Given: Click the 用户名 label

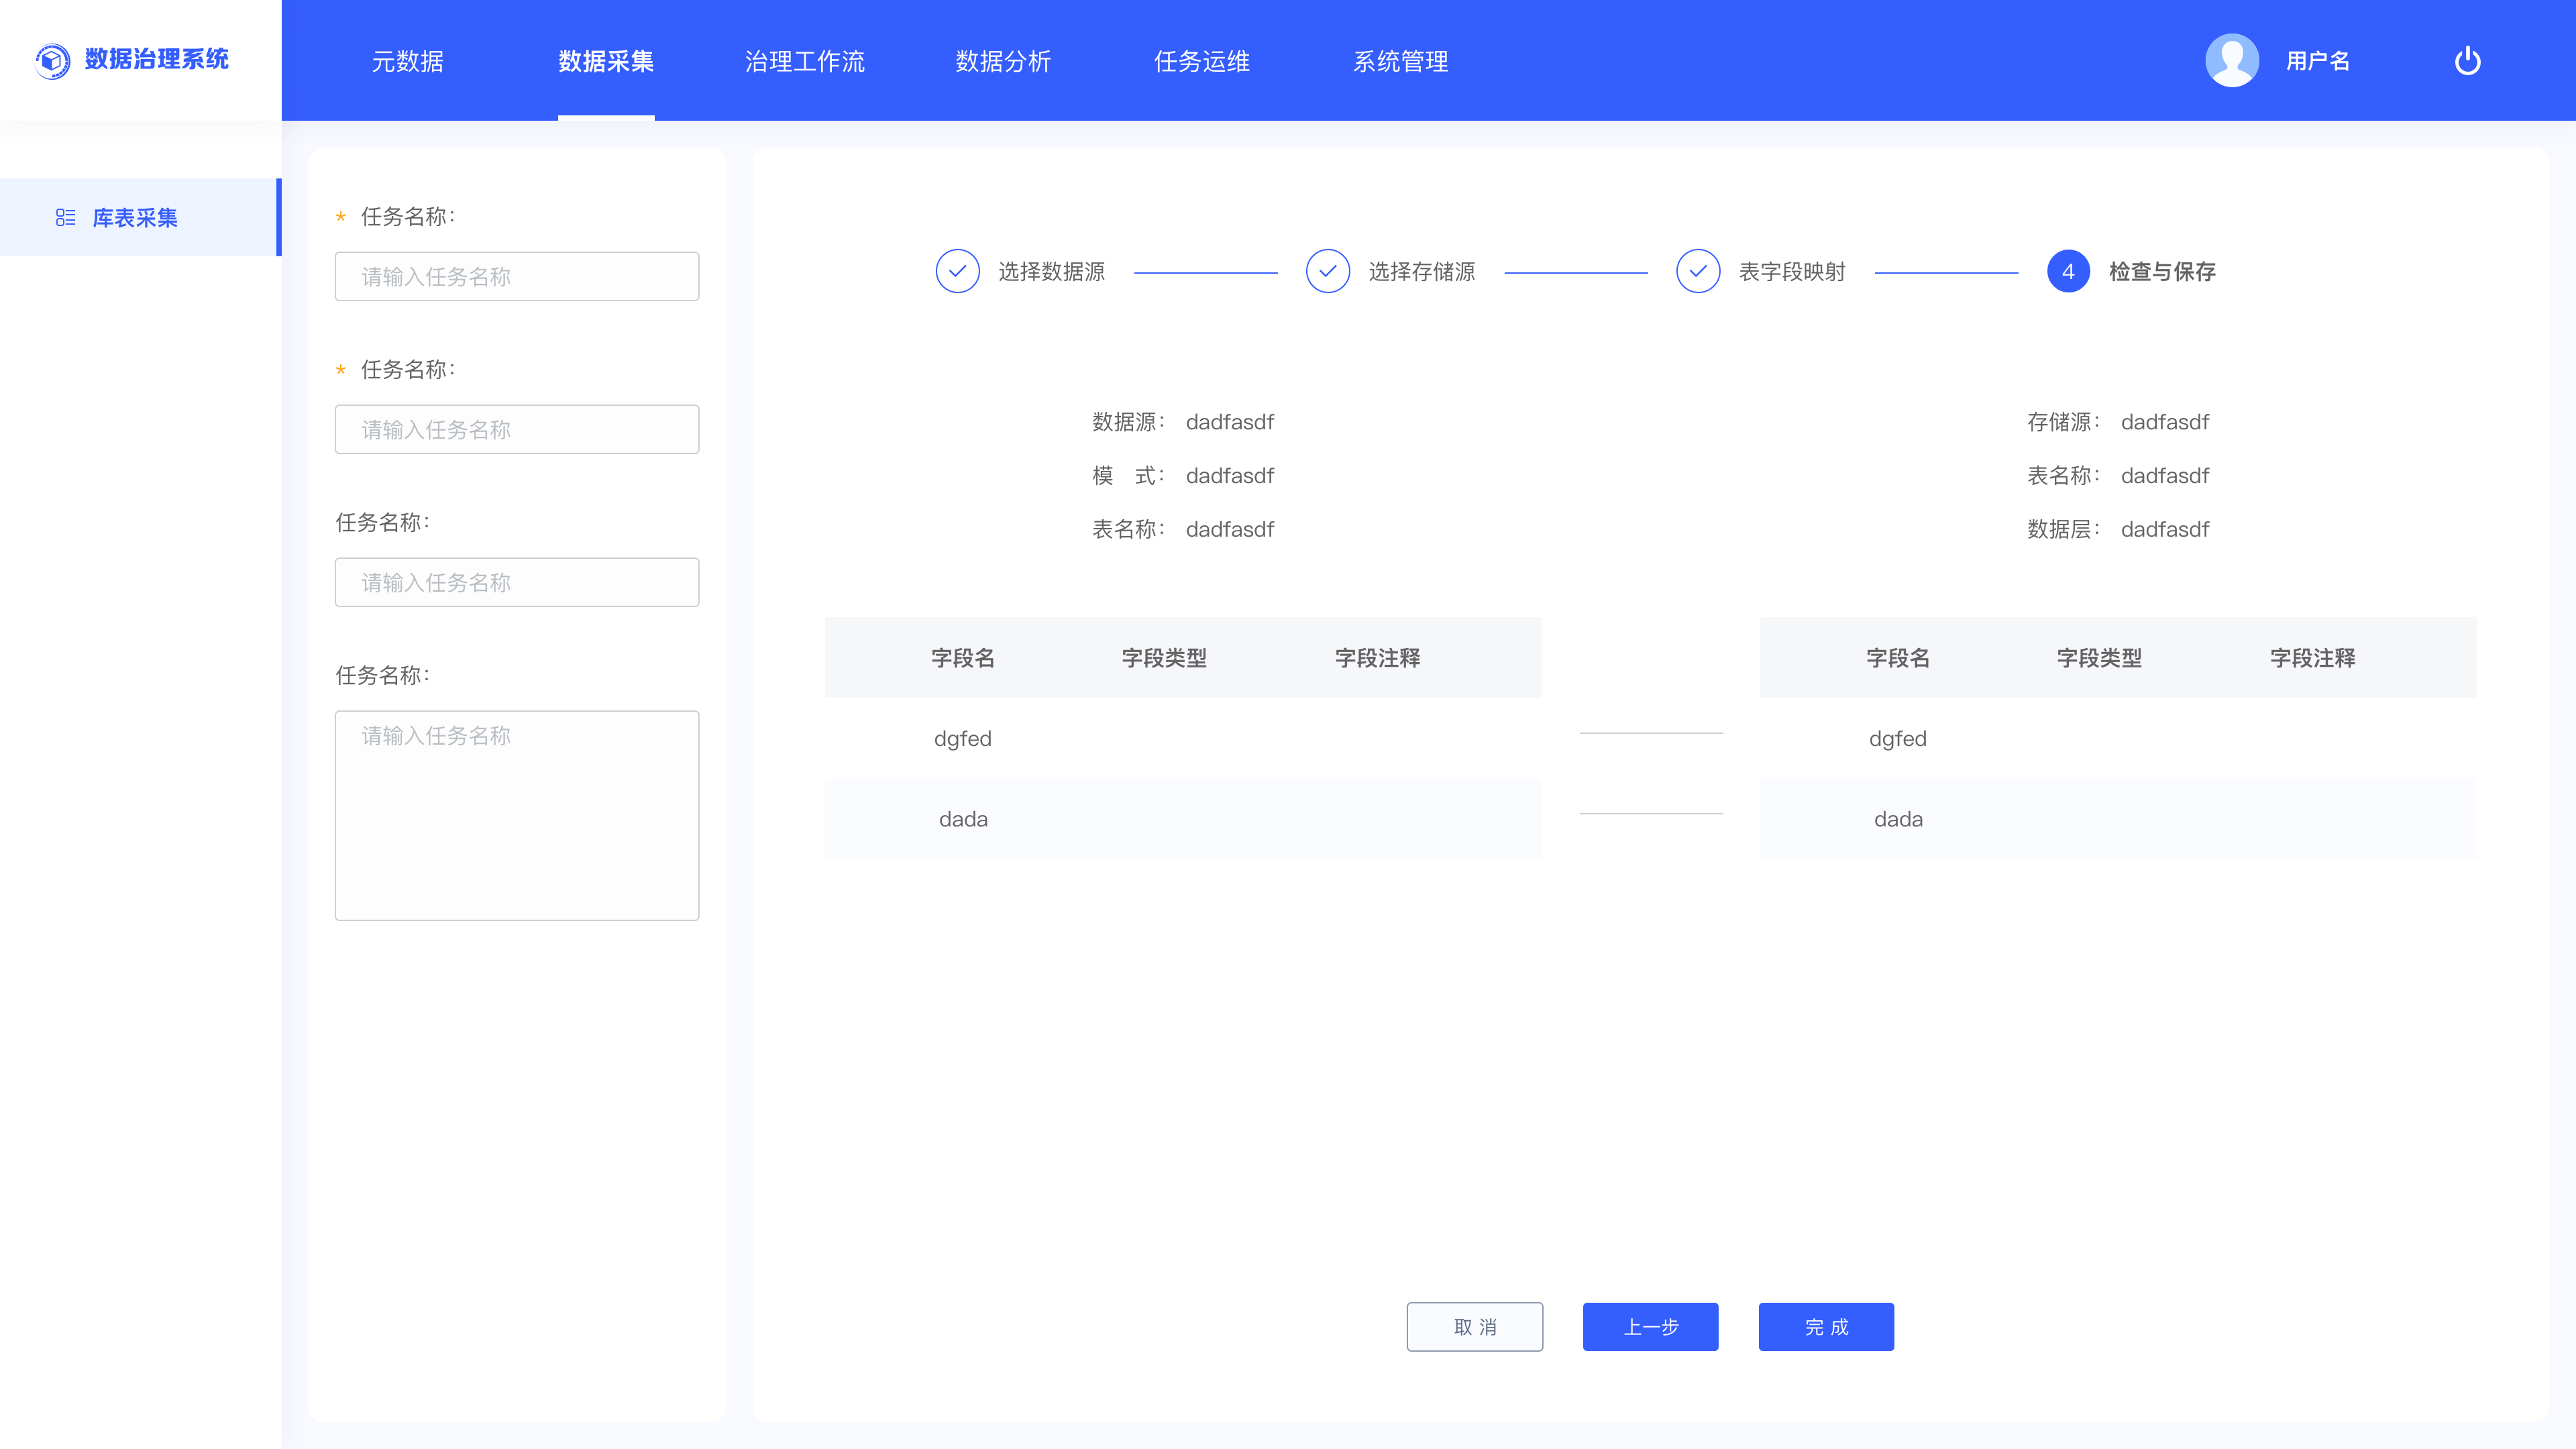Looking at the screenshot, I should pos(2318,61).
